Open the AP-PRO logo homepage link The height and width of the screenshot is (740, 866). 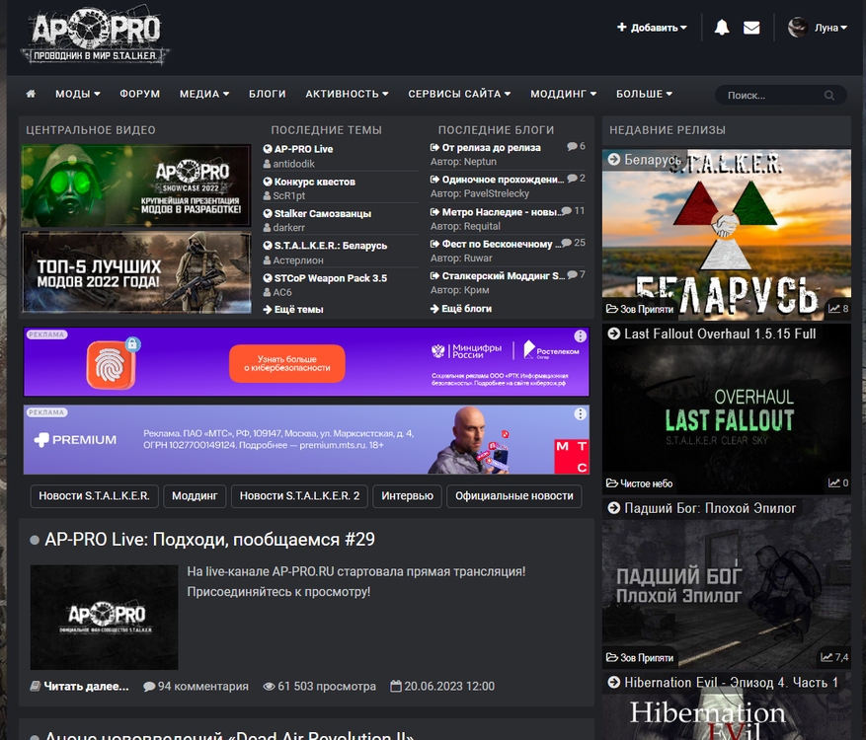click(x=95, y=36)
